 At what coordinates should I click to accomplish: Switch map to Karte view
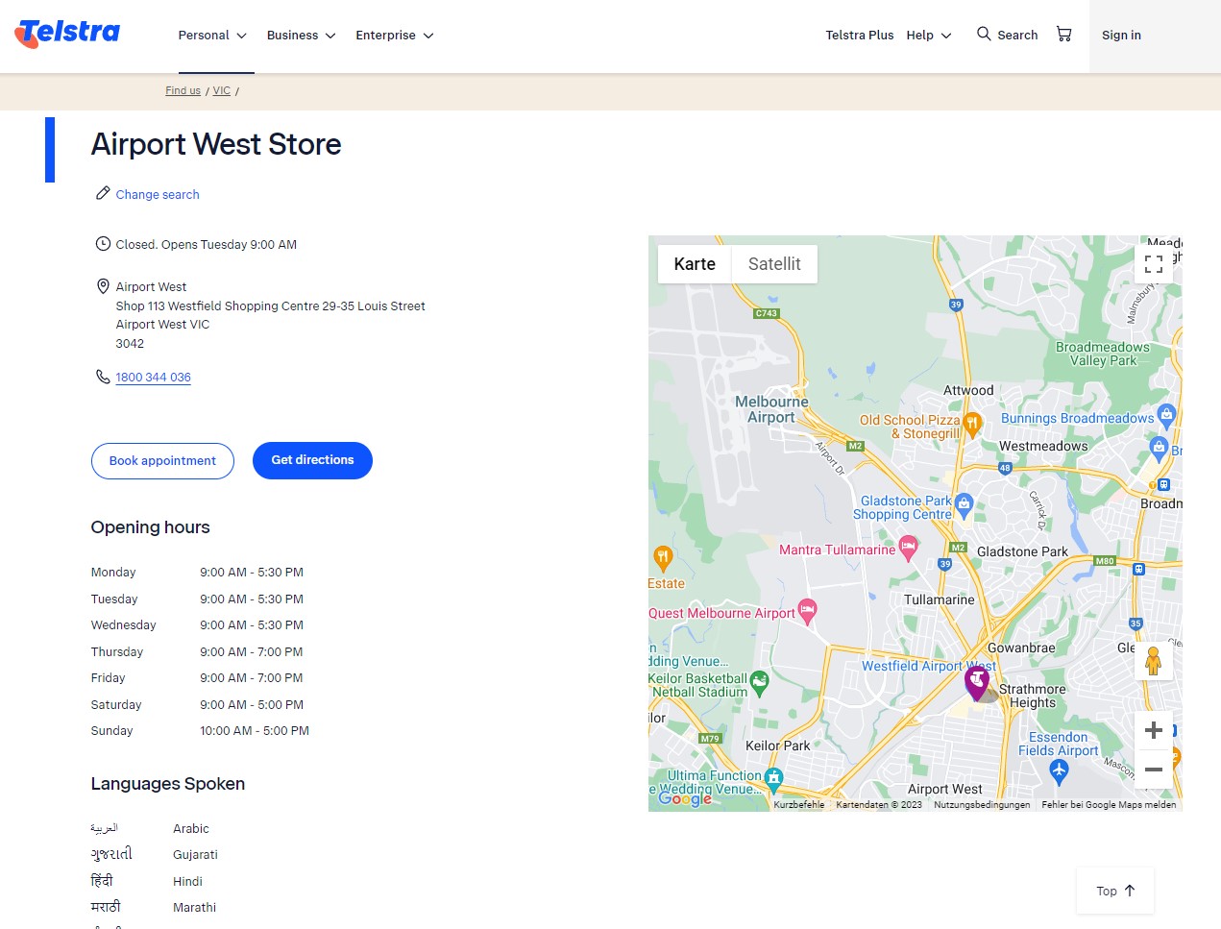tap(695, 264)
